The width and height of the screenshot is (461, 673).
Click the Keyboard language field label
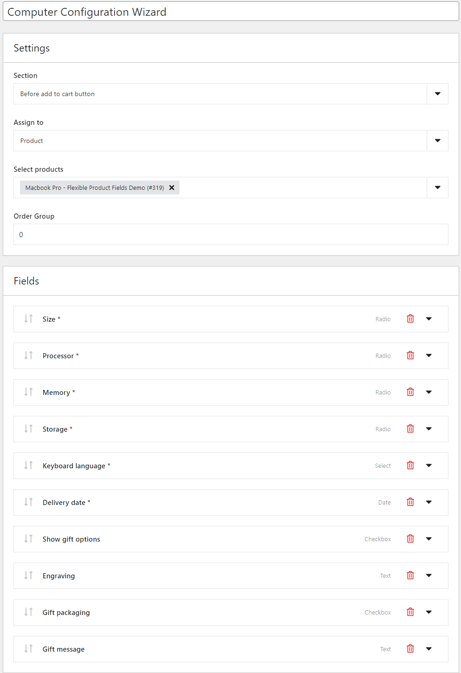pyautogui.click(x=77, y=466)
